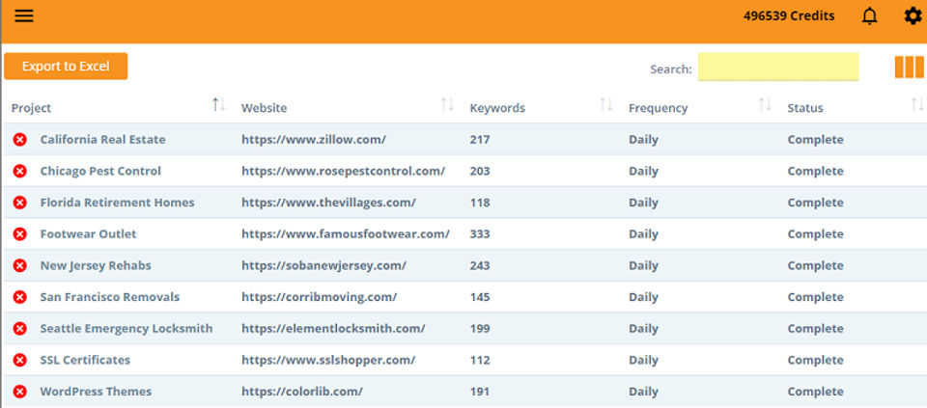This screenshot has height=408, width=927.
Task: Click Complete status in SSL Certificates row
Action: coord(815,360)
